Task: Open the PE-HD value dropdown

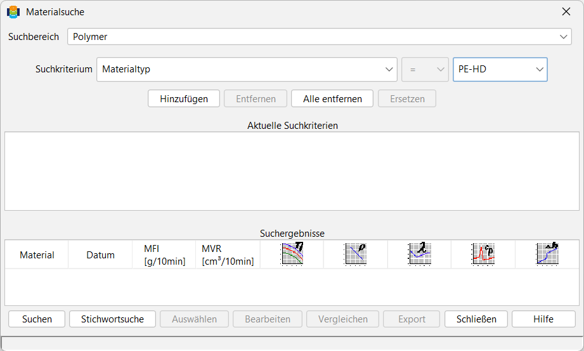Action: (x=500, y=69)
